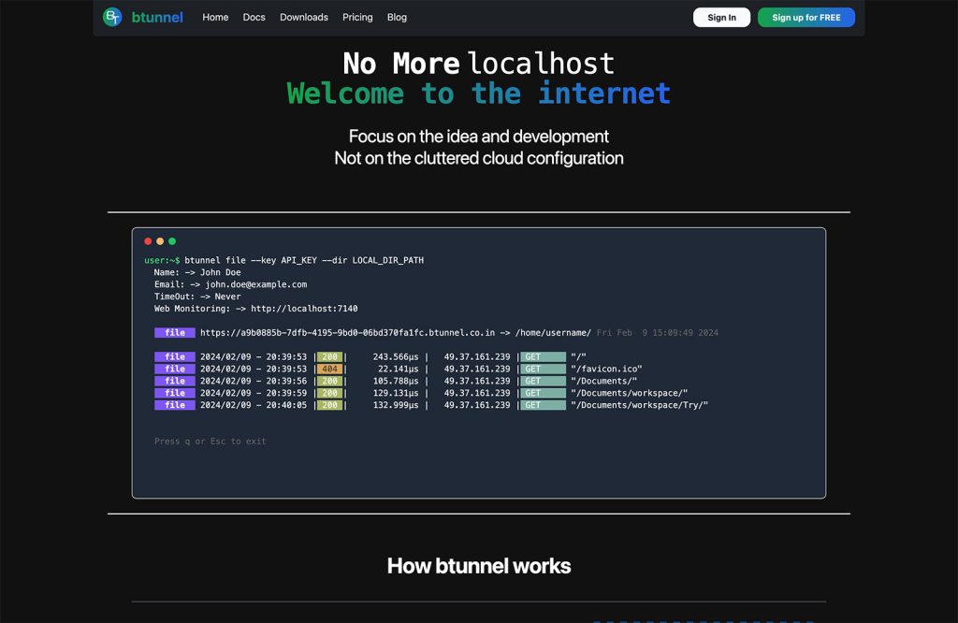
Task: Open the Home navigation link
Action: click(x=215, y=17)
